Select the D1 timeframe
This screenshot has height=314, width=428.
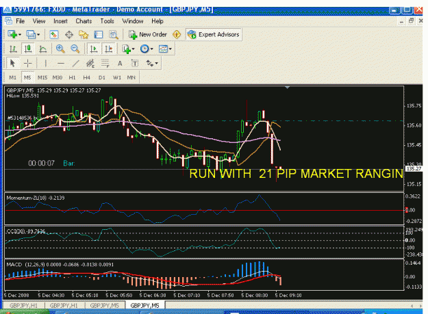[102, 77]
